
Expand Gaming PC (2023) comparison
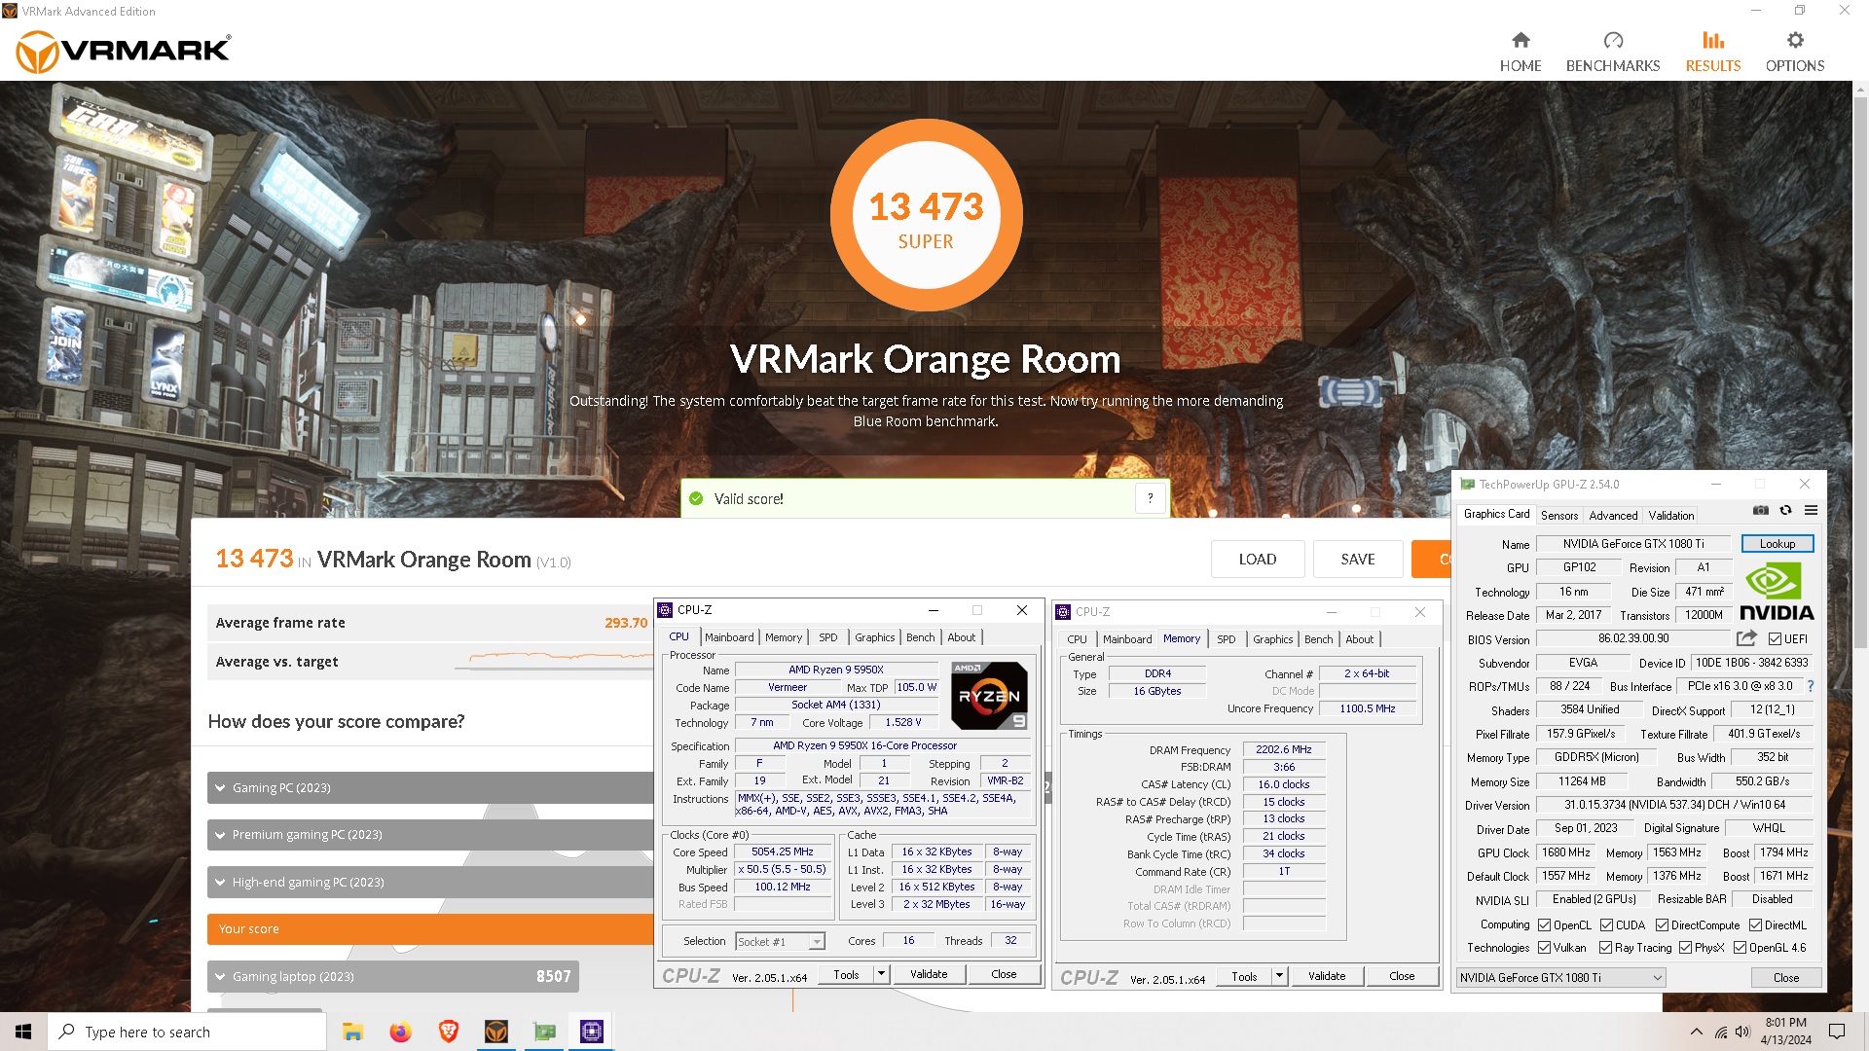(430, 787)
